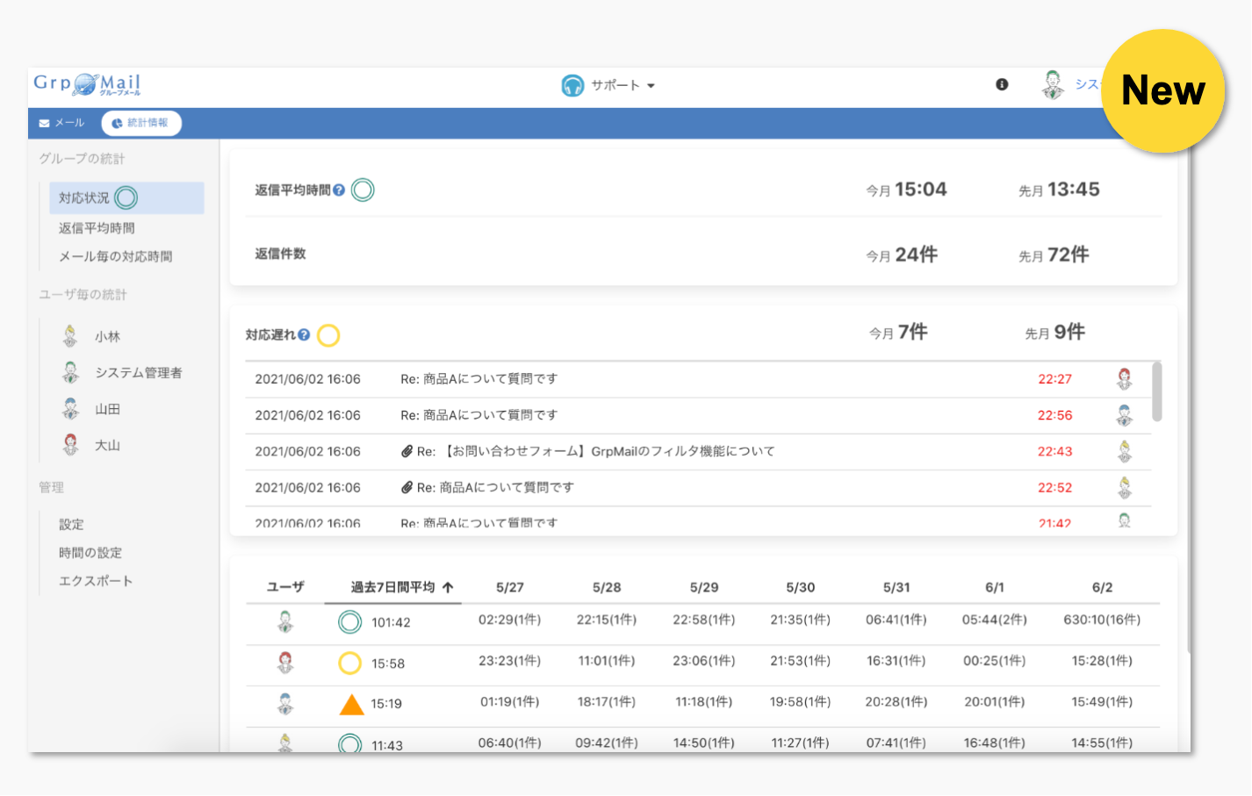Click the yellow circle status next to 対応遅れ

click(328, 335)
